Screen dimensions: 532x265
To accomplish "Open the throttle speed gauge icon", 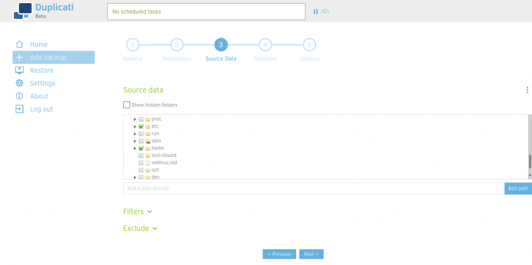I will coord(325,11).
